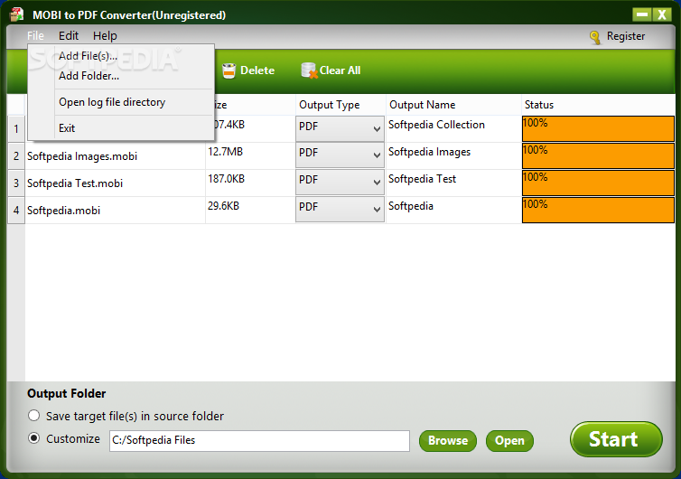Click the Browse button

pos(448,441)
